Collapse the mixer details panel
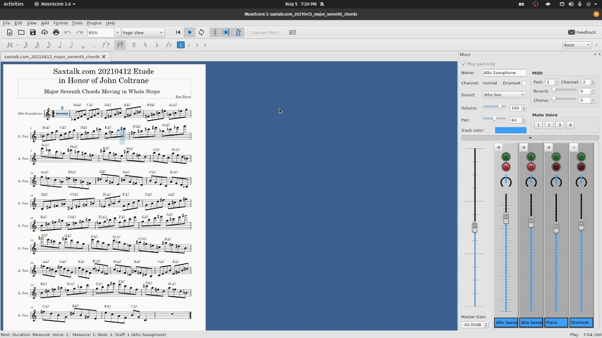The width and height of the screenshot is (602, 338). coord(530,138)
